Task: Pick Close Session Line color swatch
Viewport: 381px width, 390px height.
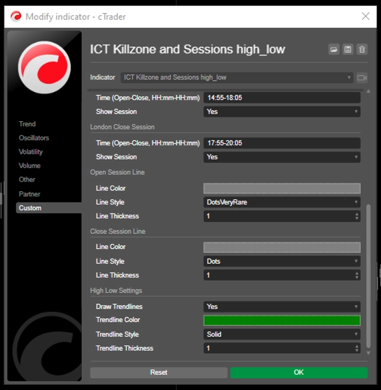Action: pos(282,247)
